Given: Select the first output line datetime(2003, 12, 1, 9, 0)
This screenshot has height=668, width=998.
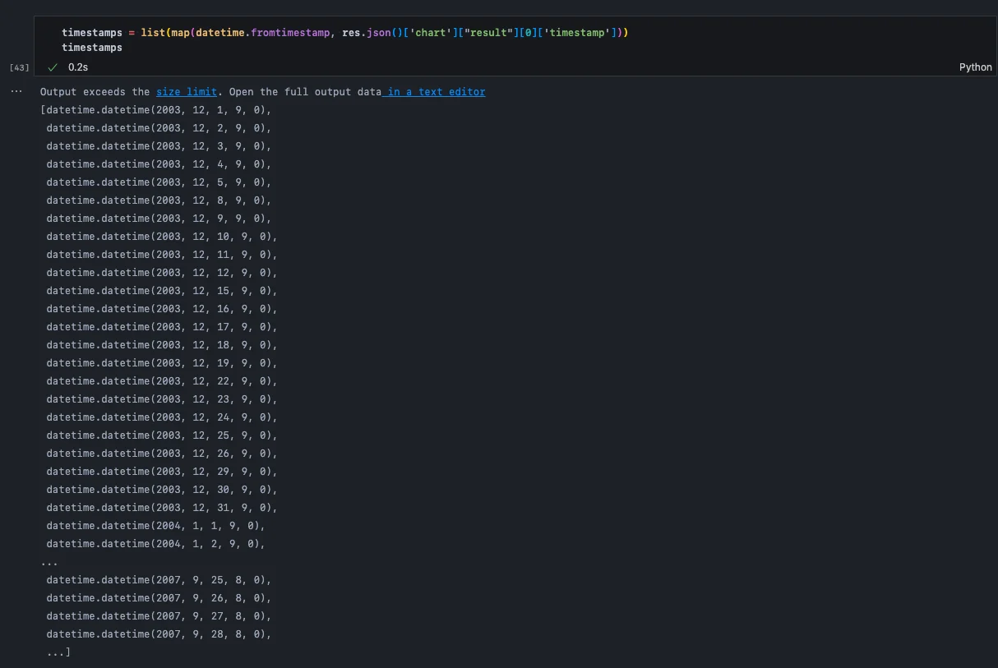Looking at the screenshot, I should [156, 110].
